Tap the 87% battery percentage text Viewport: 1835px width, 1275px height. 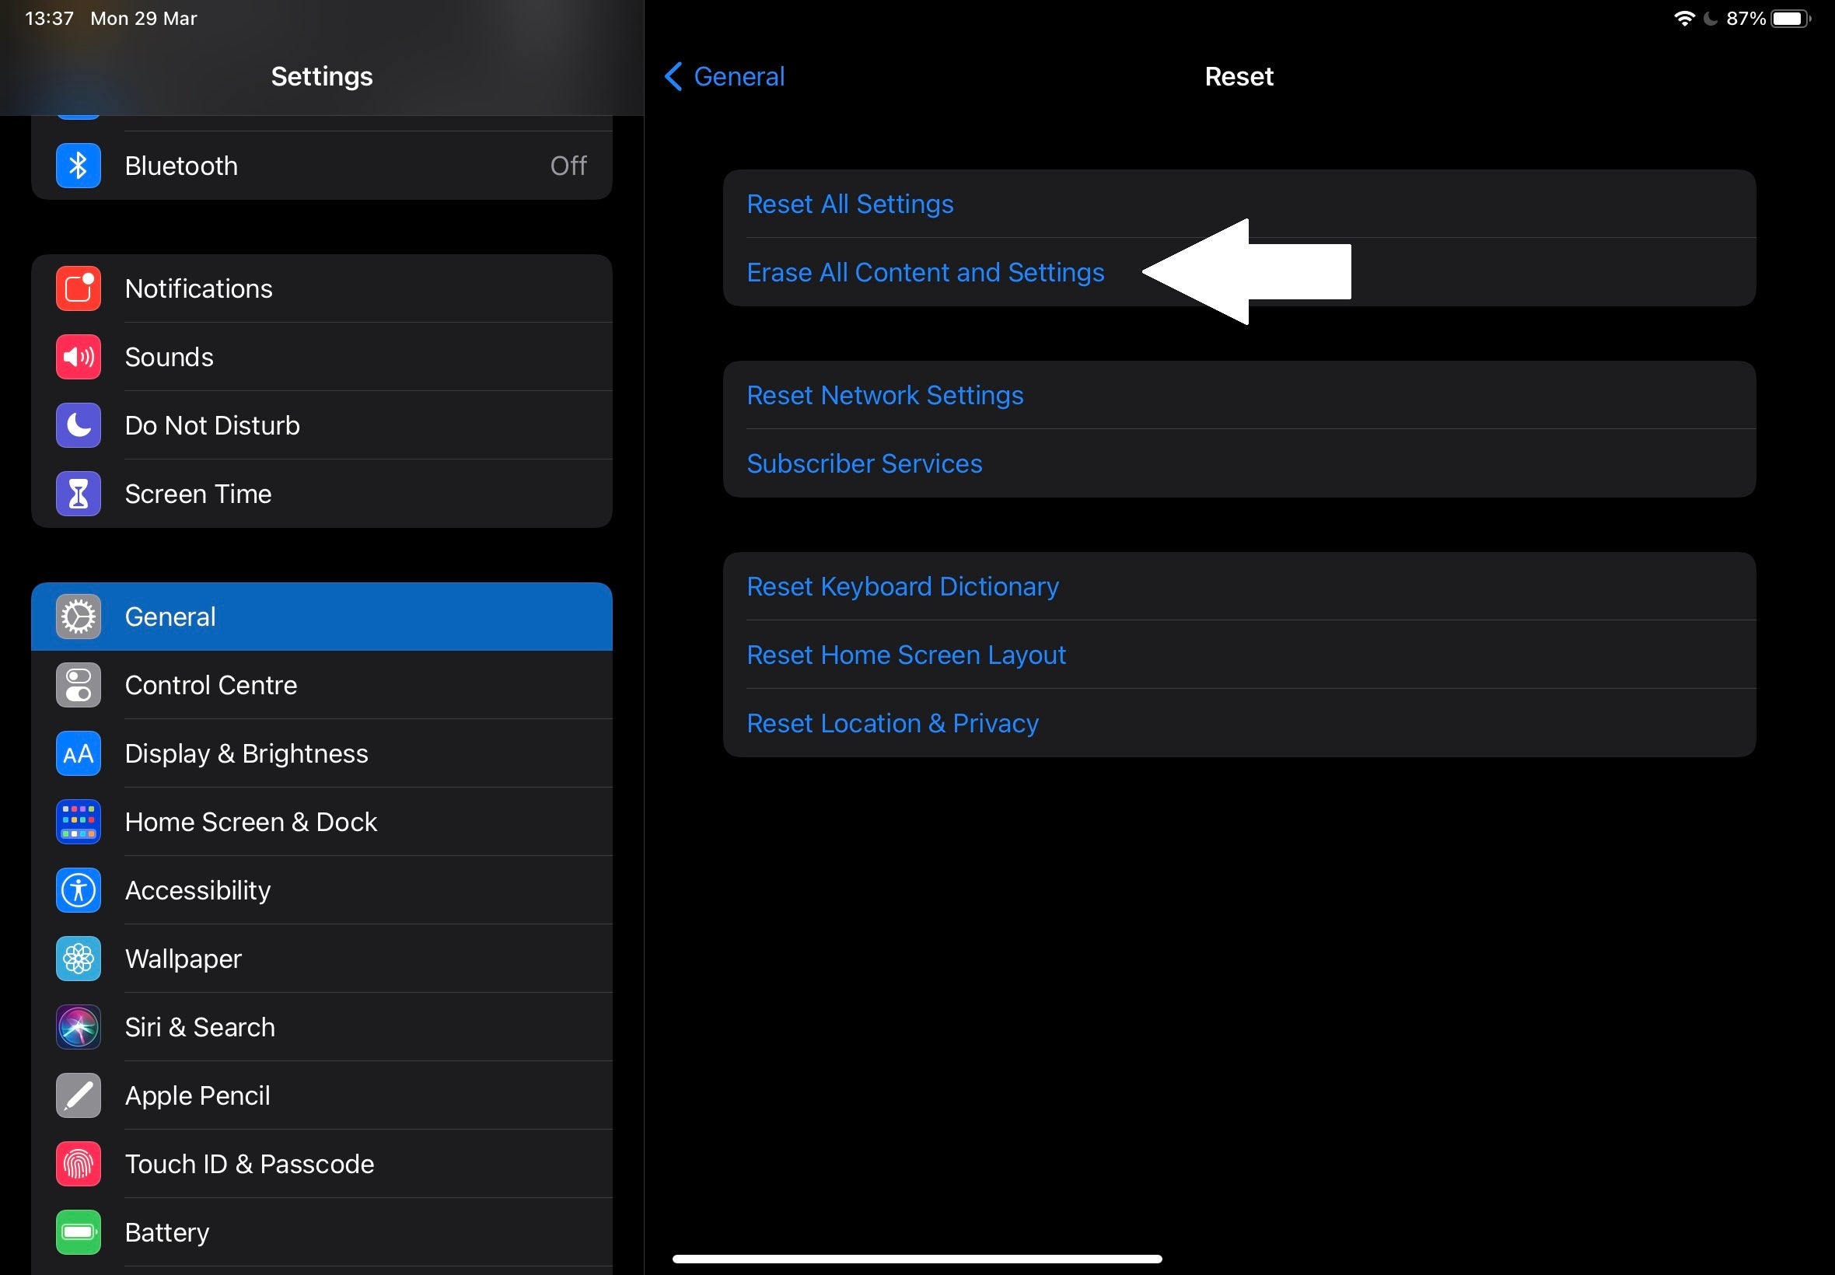[1746, 19]
